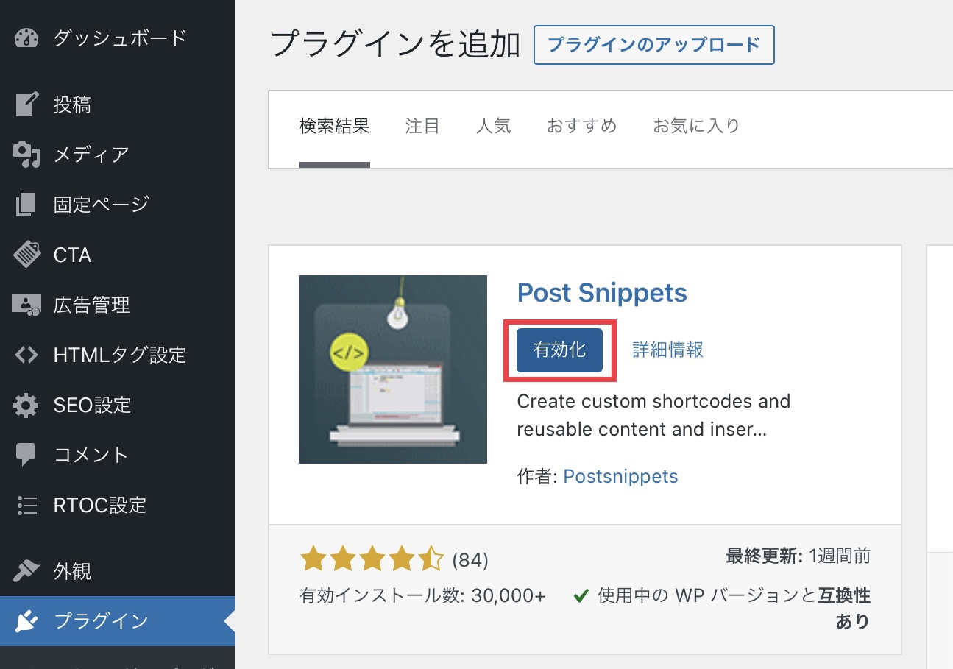The height and width of the screenshot is (669, 953).
Task: Click the 外観 paintbrush icon
Action: click(26, 571)
